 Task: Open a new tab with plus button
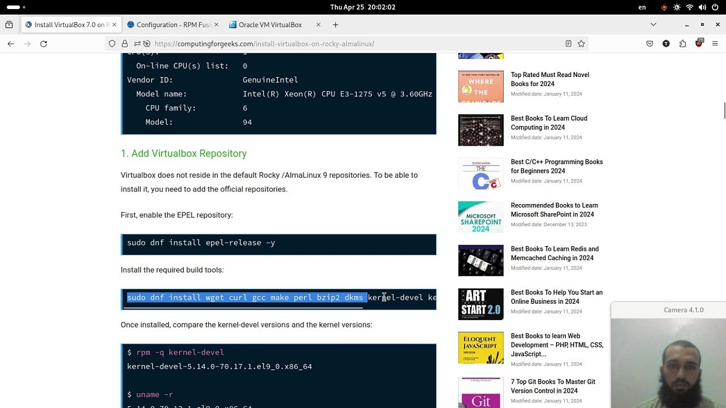tap(335, 25)
